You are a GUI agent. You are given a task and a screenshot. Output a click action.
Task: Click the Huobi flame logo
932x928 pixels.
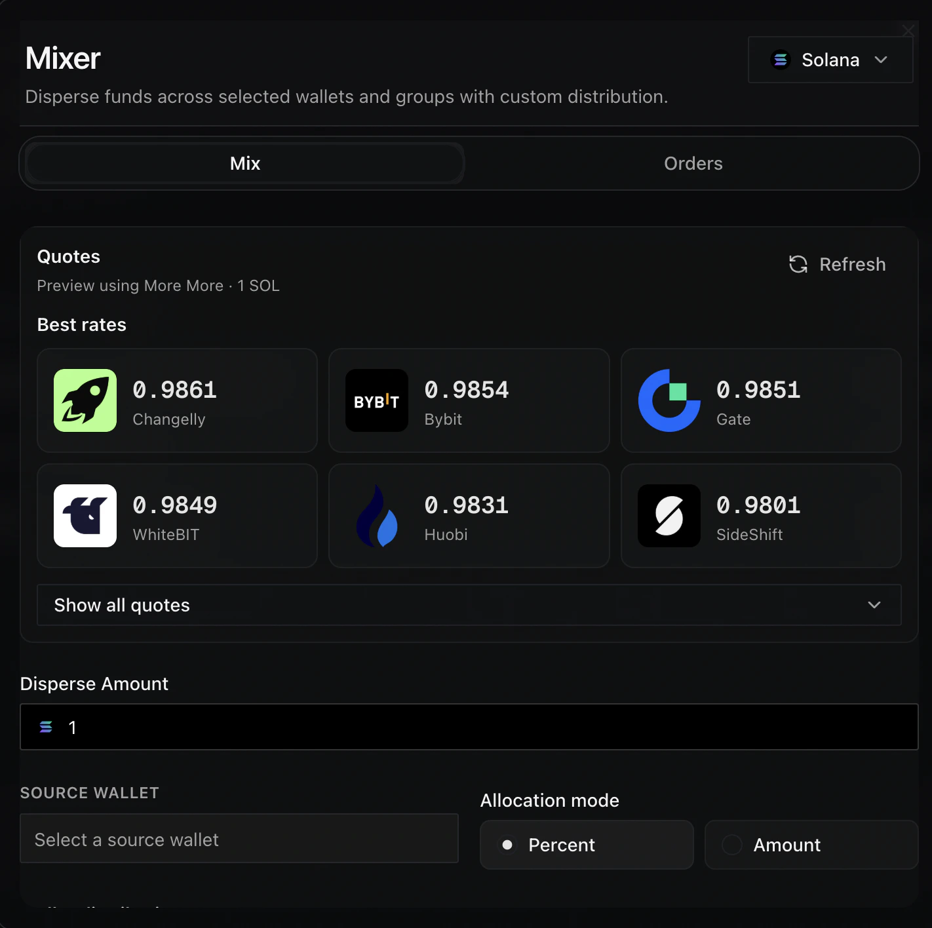(x=377, y=516)
